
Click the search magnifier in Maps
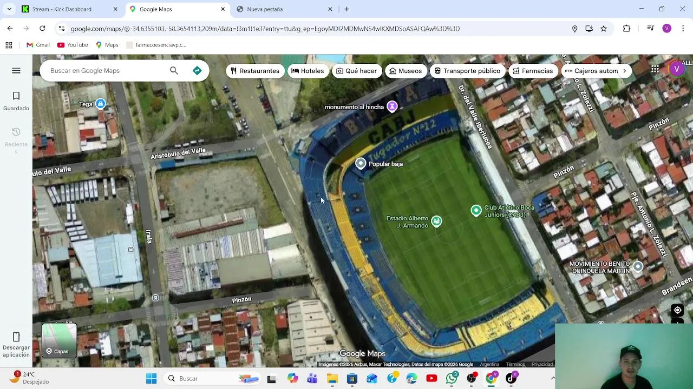pyautogui.click(x=174, y=70)
